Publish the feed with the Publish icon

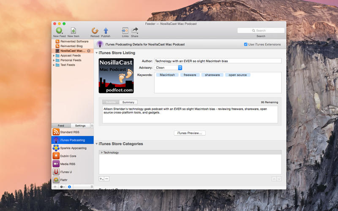click(106, 30)
